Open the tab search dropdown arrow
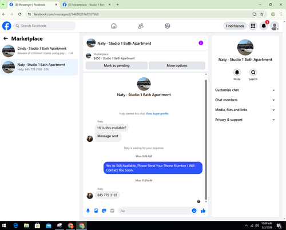Image resolution: width=286 pixels, height=230 pixels. 3,5
